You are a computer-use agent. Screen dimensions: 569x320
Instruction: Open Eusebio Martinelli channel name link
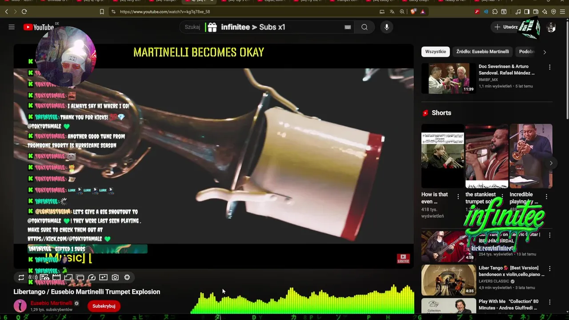(x=51, y=303)
